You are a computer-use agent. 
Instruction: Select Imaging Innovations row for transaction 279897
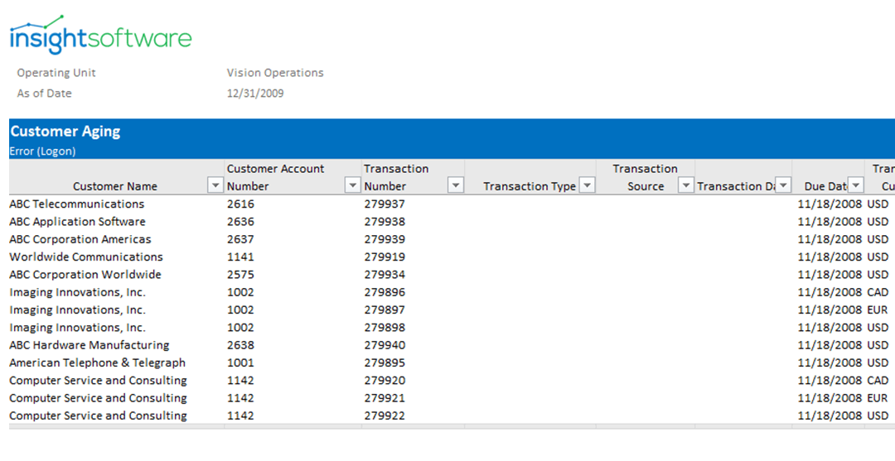[77, 310]
